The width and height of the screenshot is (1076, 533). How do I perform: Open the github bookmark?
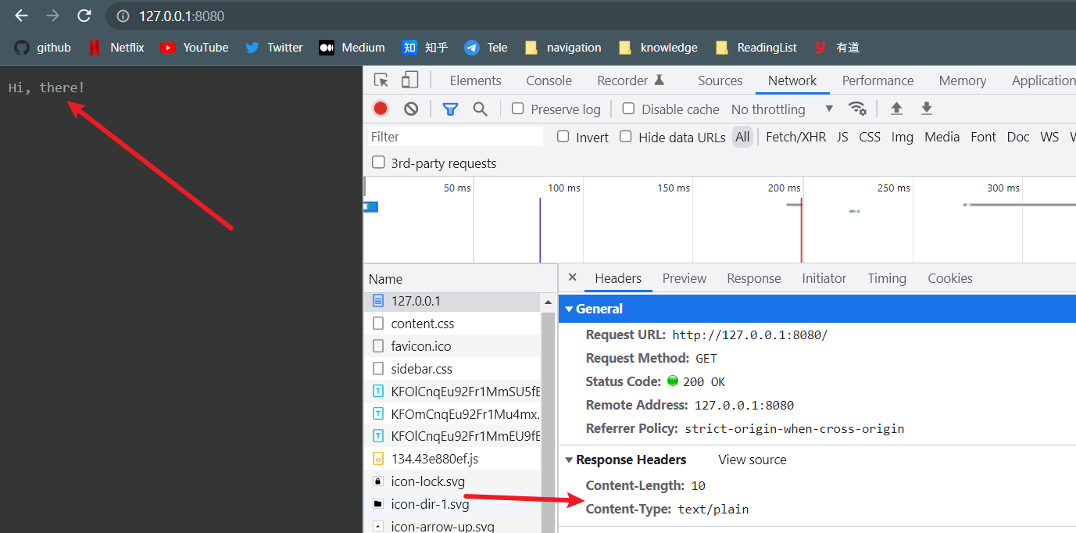pos(43,48)
